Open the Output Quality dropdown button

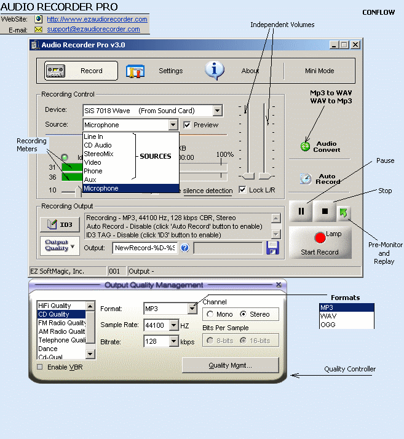[x=60, y=245]
